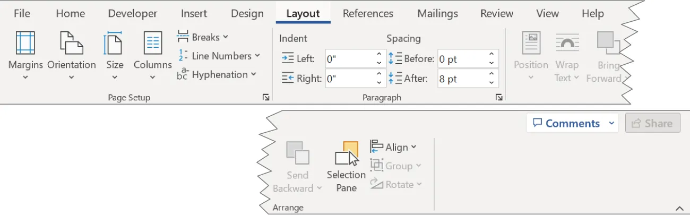Image resolution: width=690 pixels, height=215 pixels.
Task: Click the Orientation icon
Action: coord(71,44)
